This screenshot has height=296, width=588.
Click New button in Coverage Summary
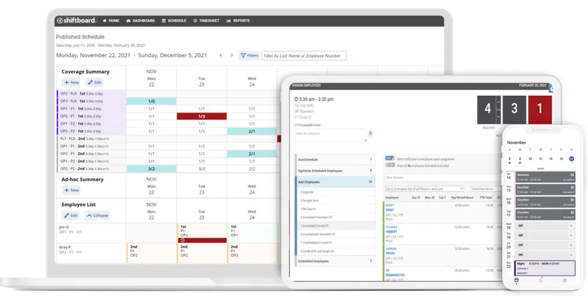click(x=71, y=83)
